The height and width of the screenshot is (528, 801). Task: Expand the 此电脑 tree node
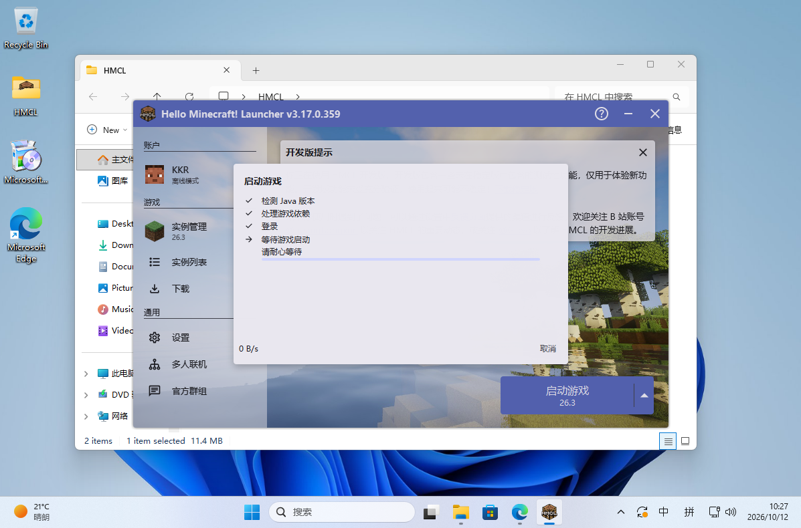(86, 374)
